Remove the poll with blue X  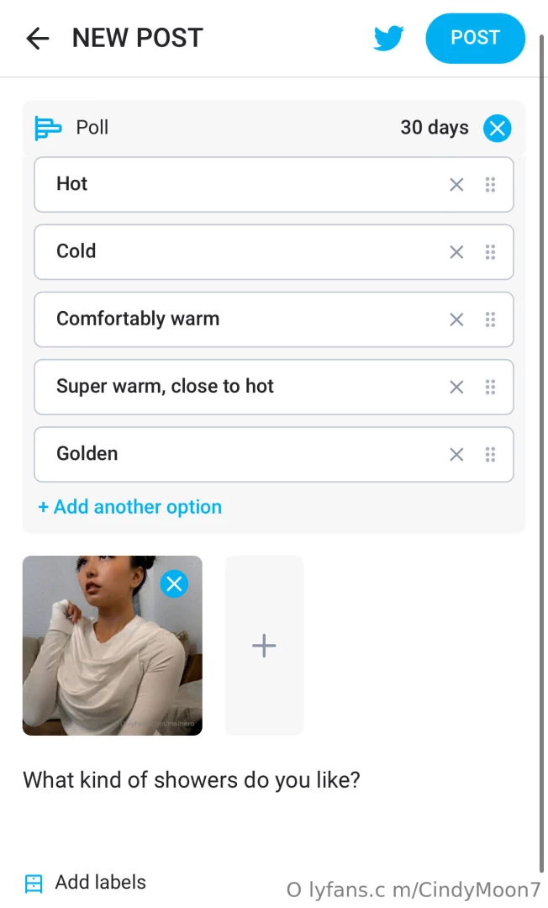pos(498,129)
